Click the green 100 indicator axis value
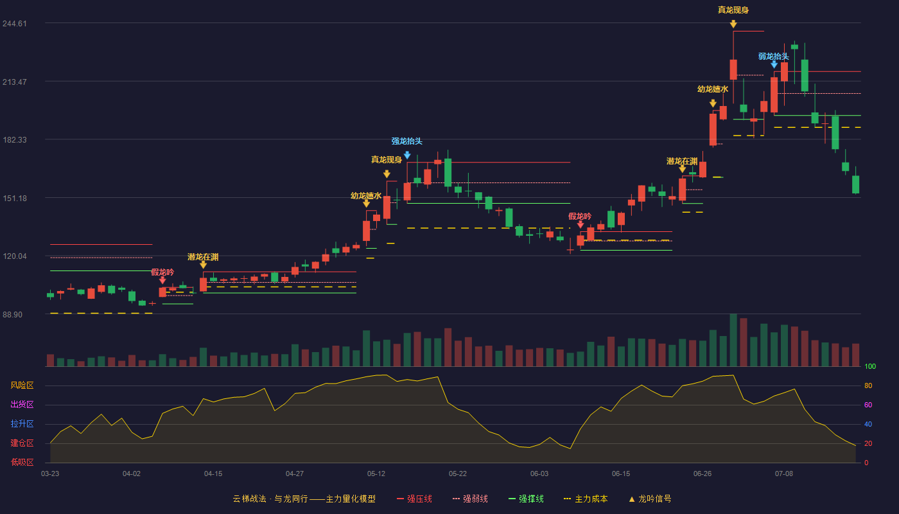This screenshot has height=514, width=899. pos(870,366)
